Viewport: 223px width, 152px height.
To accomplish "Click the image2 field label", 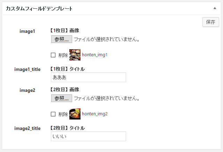I will (x=27, y=90).
